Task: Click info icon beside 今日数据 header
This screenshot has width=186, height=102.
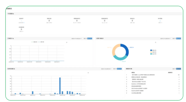Action: [x=13, y=14]
